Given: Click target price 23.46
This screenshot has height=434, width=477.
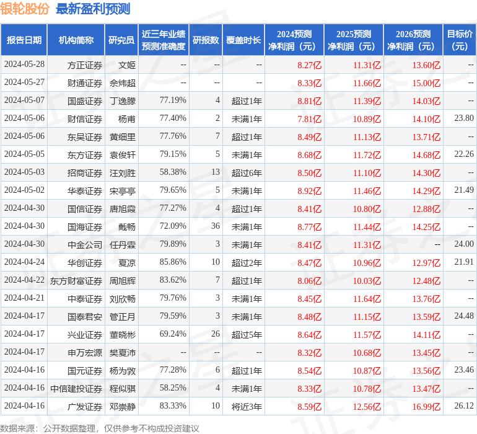Looking at the screenshot, I should (x=464, y=370).
